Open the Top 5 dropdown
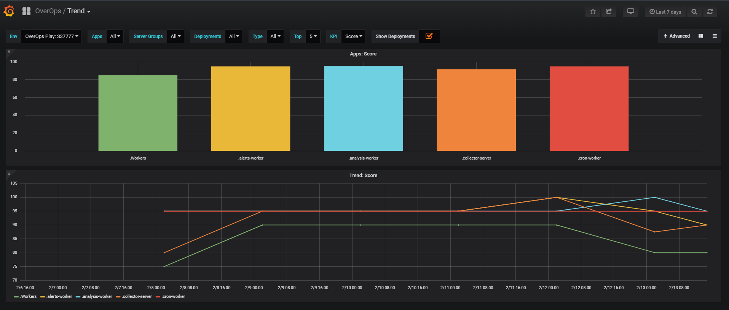The width and height of the screenshot is (729, 310). tap(313, 36)
